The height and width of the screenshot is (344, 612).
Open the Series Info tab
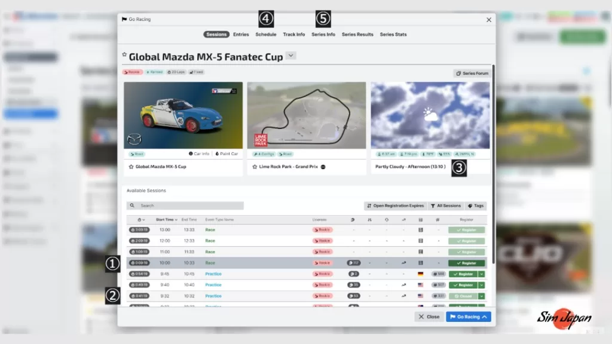pos(323,35)
